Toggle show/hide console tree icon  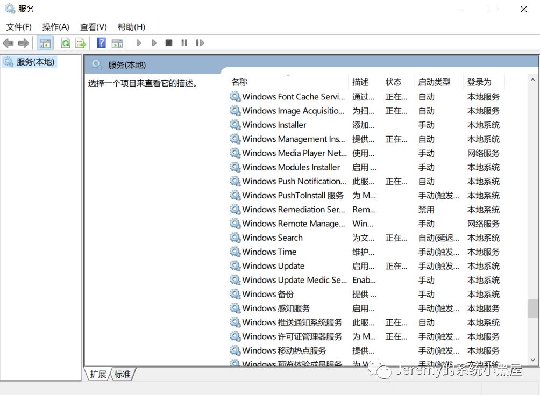pos(45,44)
